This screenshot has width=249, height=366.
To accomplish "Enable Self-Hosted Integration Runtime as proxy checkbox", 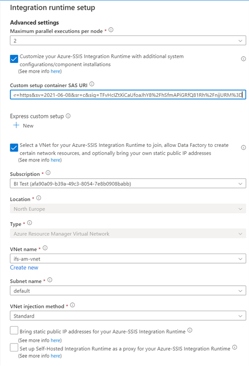I will 14,347.
